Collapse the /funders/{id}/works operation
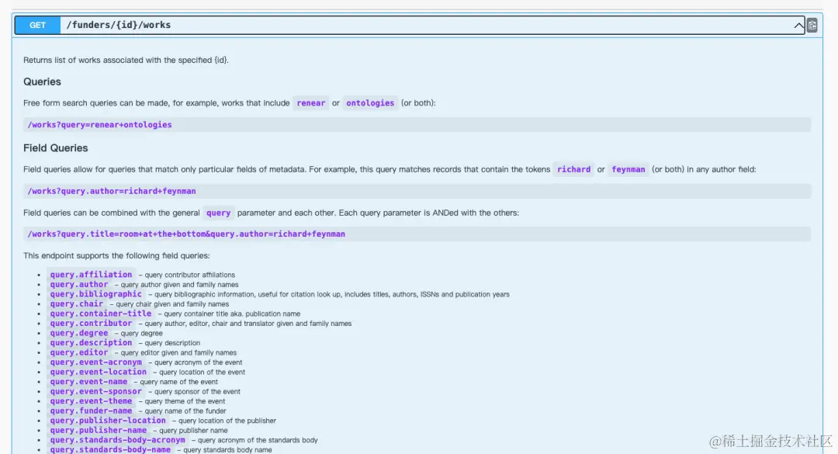This screenshot has height=454, width=838. point(798,25)
